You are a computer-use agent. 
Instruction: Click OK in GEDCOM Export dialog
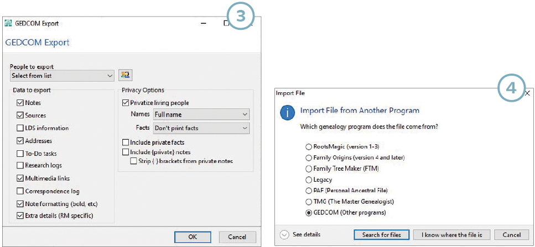[192, 237]
